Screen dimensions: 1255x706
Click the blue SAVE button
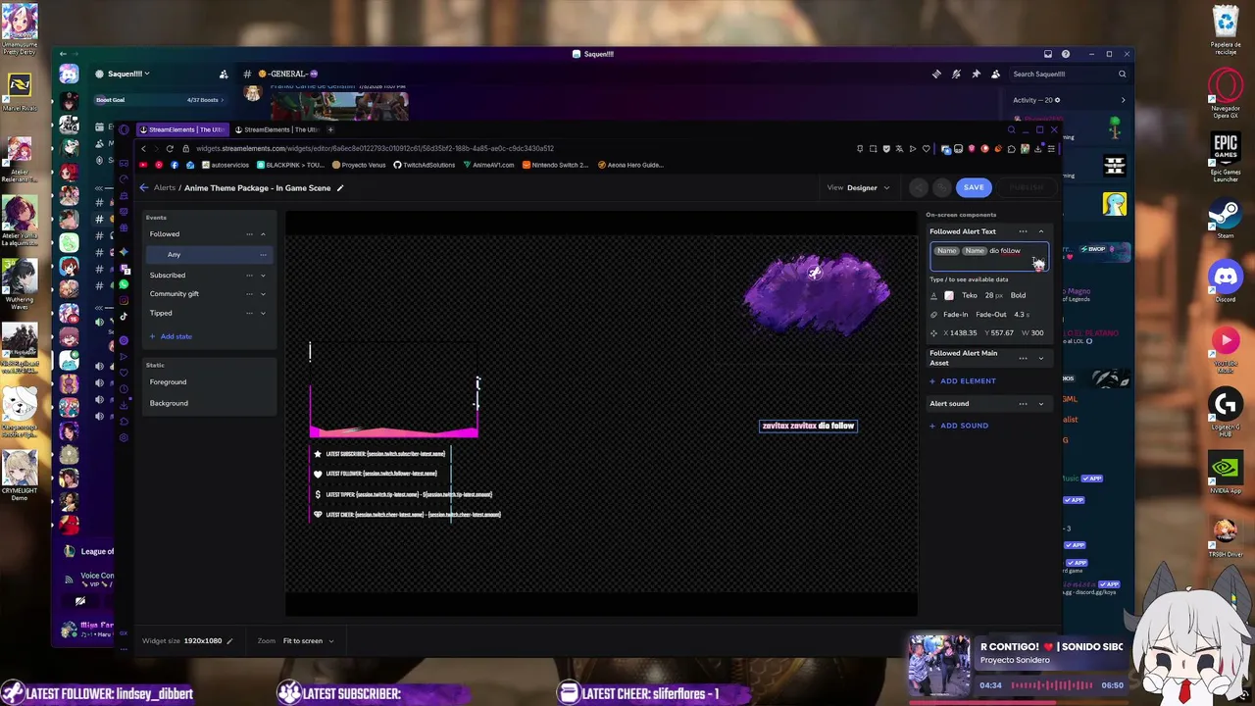pyautogui.click(x=974, y=187)
